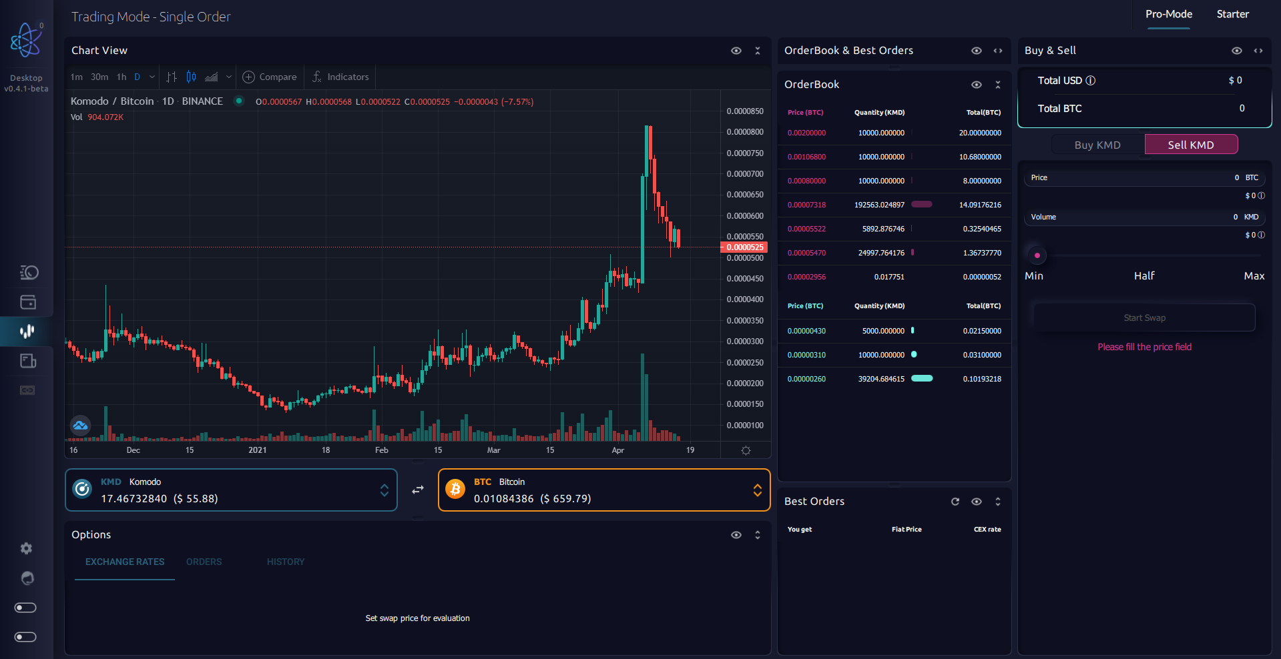Toggle the lowest switch in sidebar

(x=25, y=637)
